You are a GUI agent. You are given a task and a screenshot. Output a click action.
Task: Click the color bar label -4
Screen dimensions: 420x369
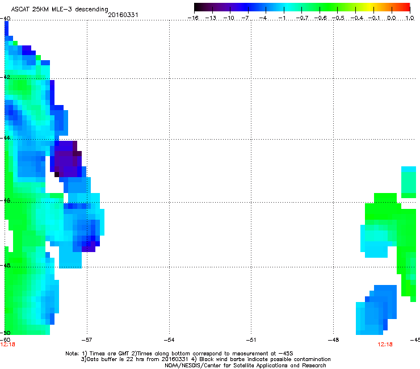pos(263,18)
